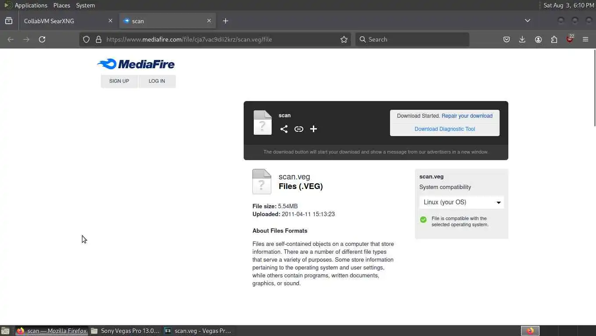
Task: Open recent browsing Firefox View icon
Action: click(x=9, y=21)
